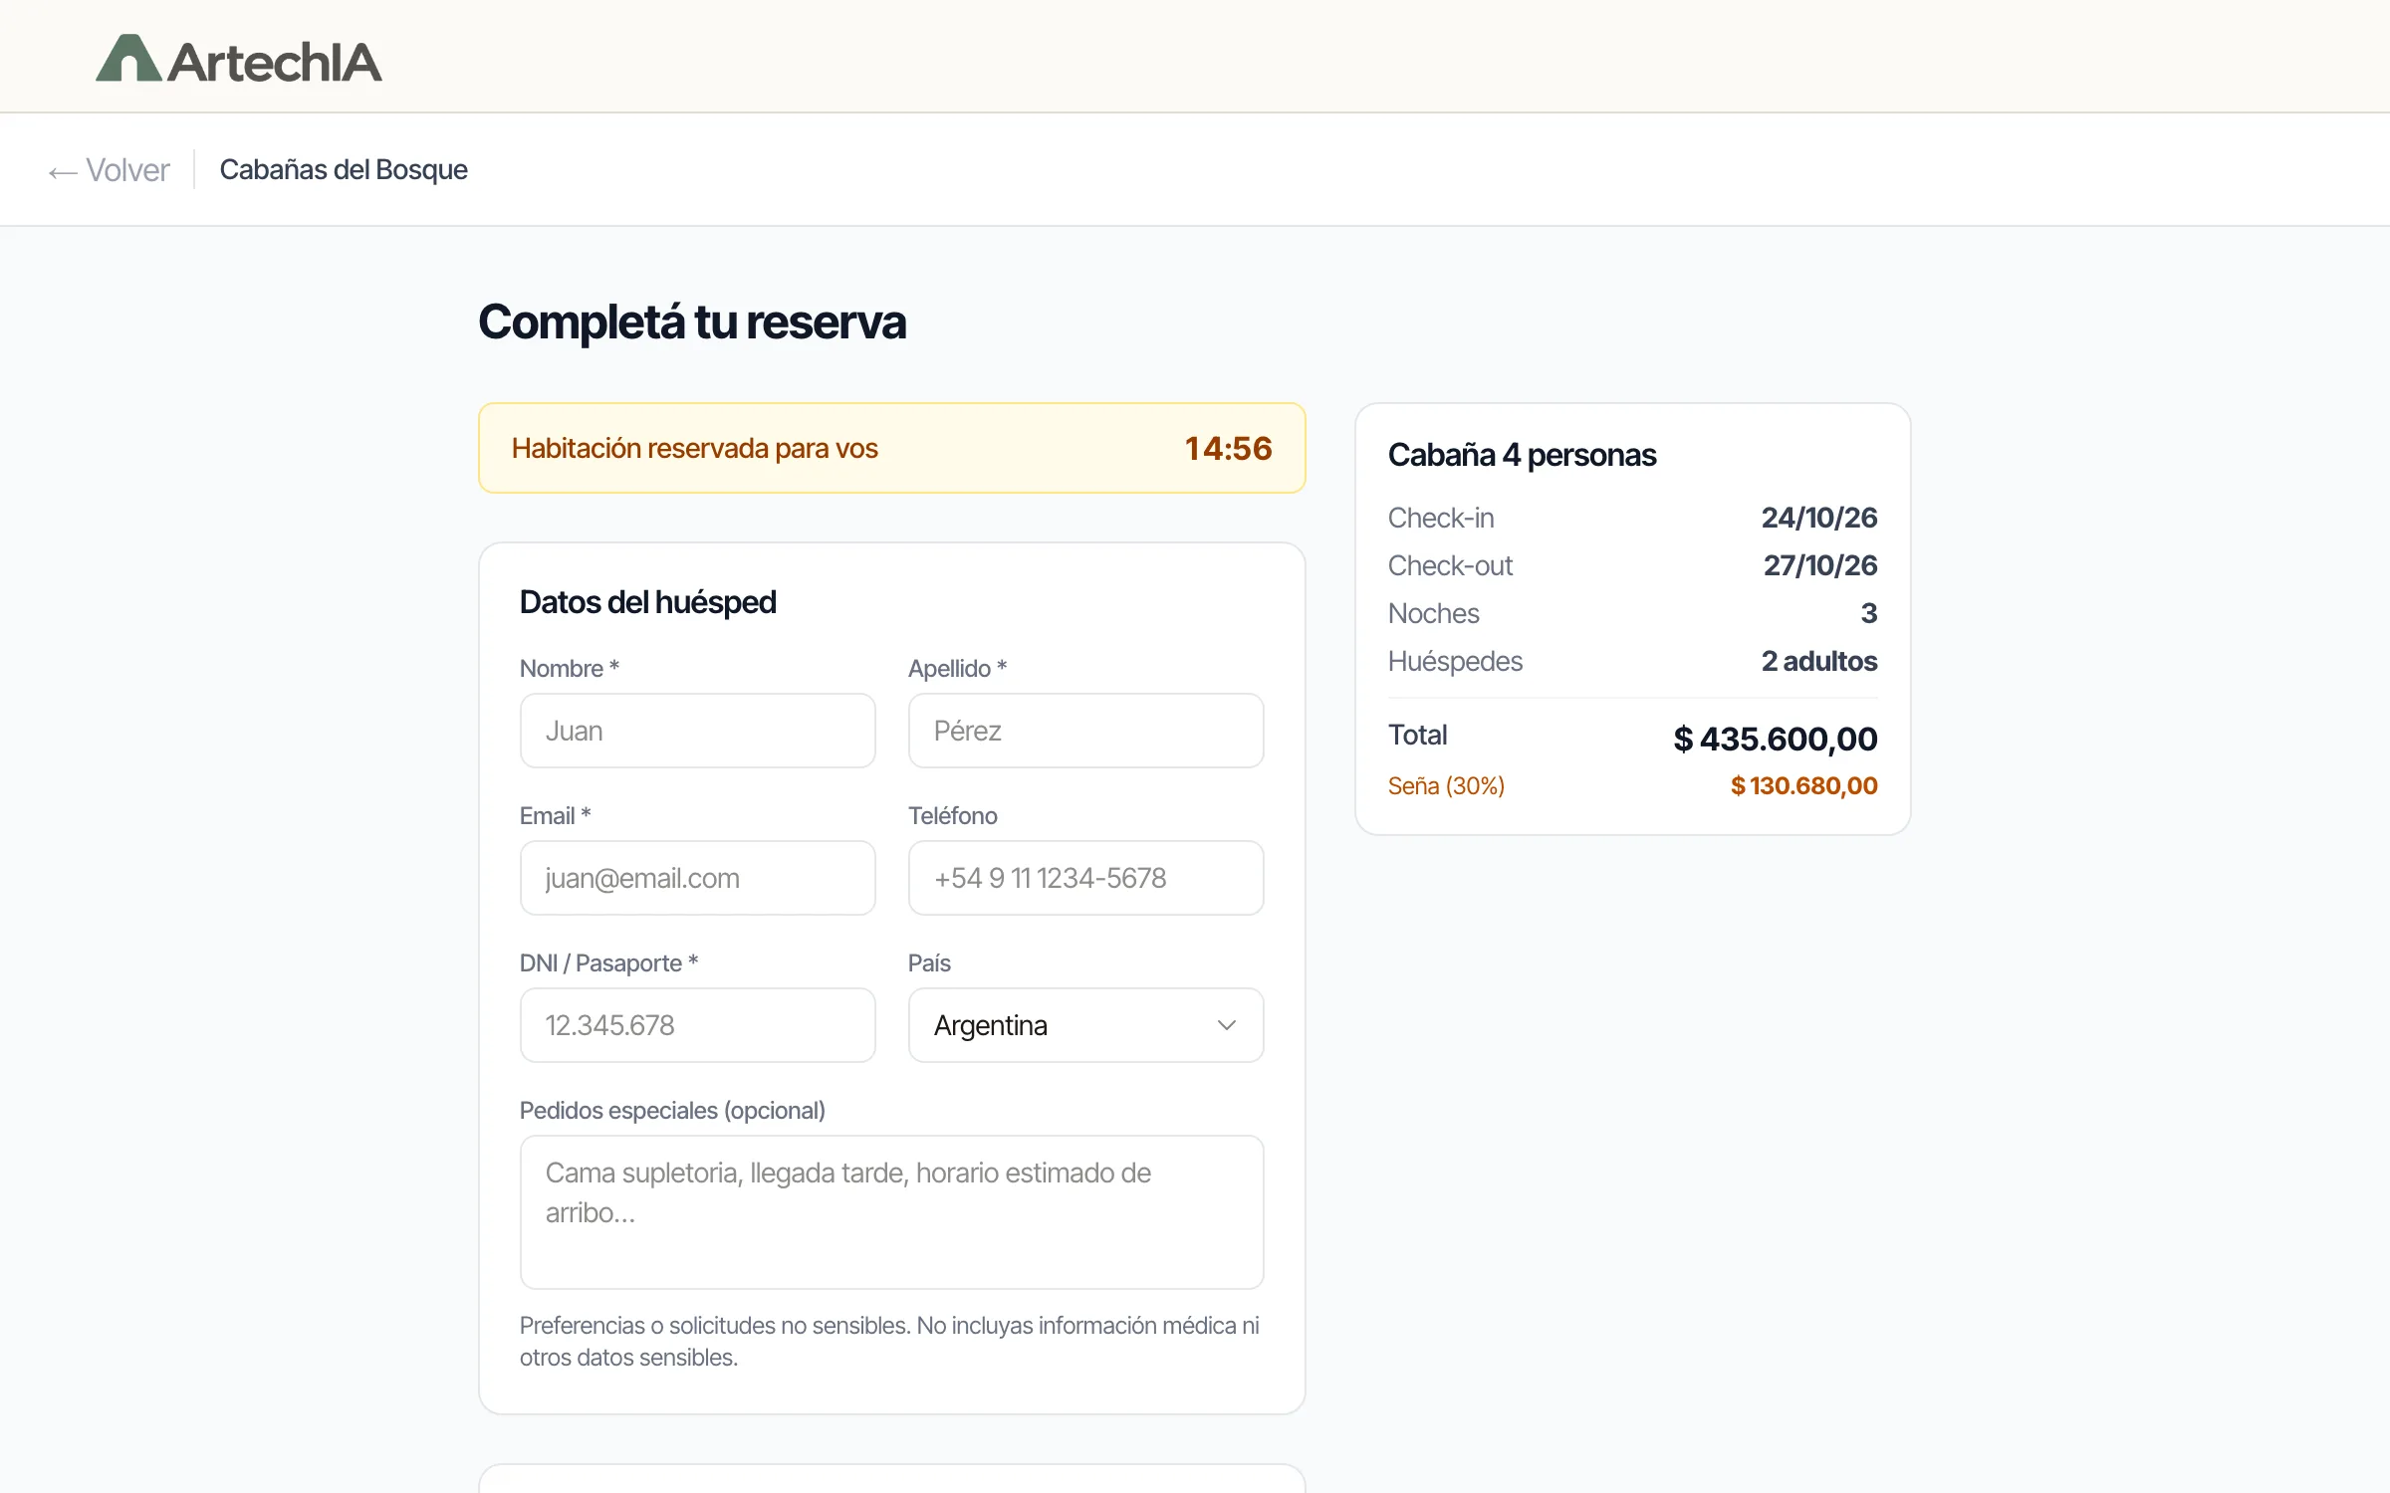Go back with the Volver link
Screen dimensions: 2390x1493
[x=110, y=170]
